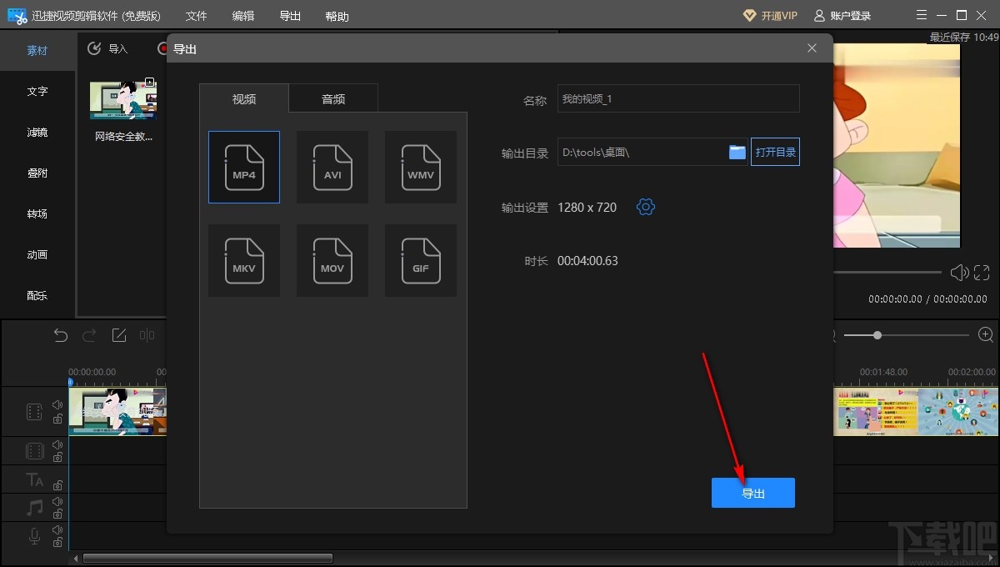Go to 滤镜 sidebar section
This screenshot has width=1000, height=567.
(37, 133)
